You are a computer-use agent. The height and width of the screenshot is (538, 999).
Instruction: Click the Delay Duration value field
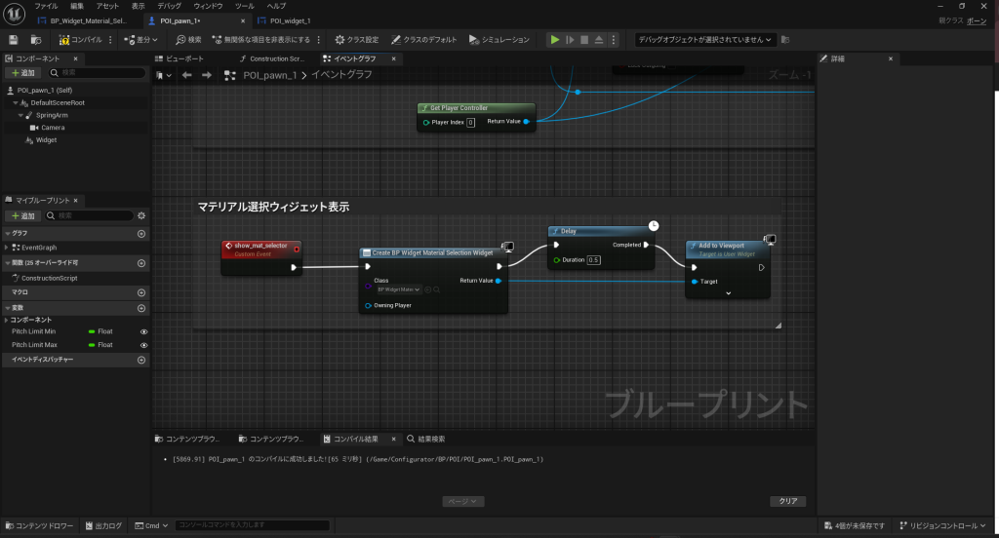pos(594,260)
